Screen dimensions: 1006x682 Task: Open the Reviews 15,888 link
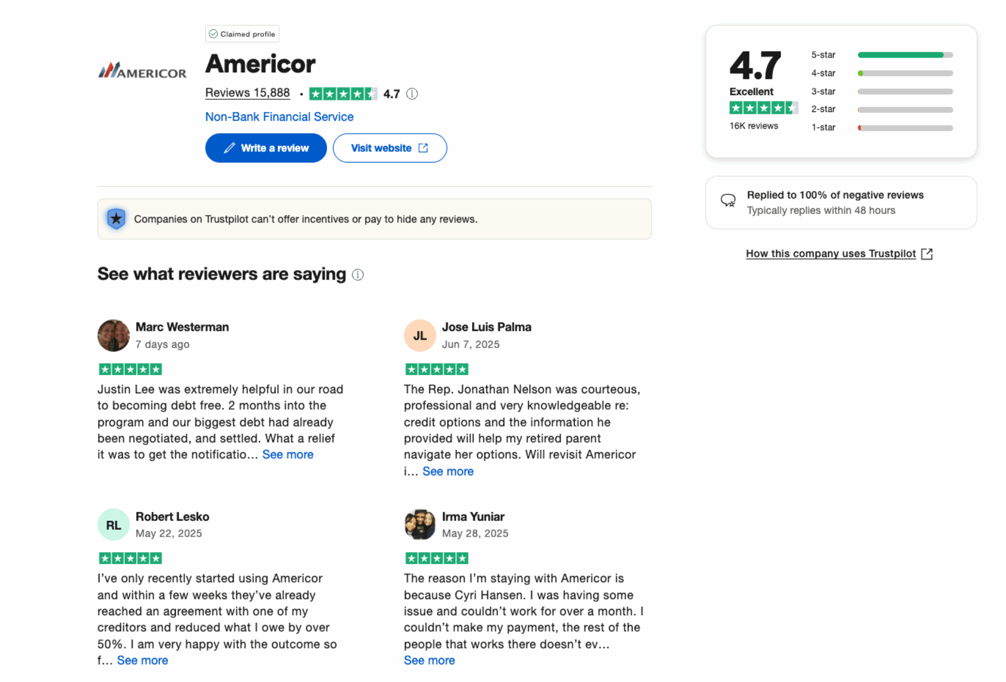247,93
